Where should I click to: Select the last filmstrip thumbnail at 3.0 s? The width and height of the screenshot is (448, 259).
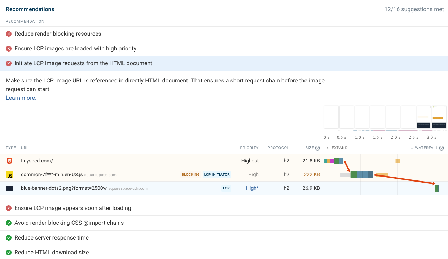pos(439,117)
